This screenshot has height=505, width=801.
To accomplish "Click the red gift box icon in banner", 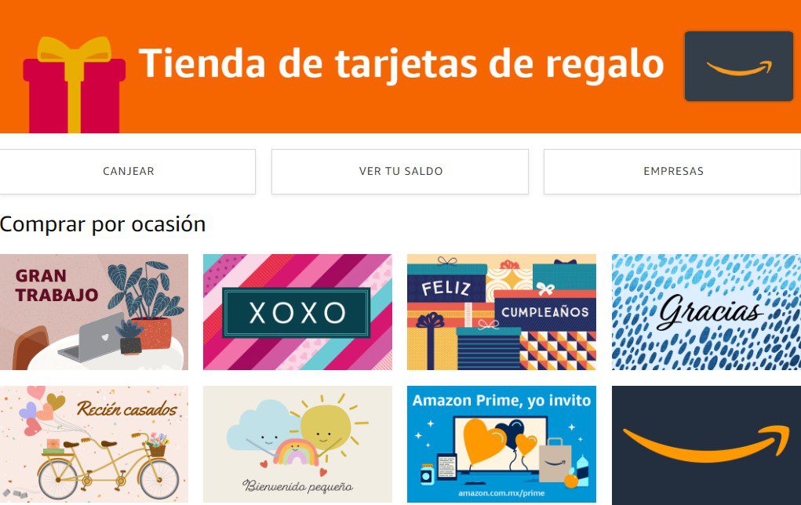I will pyautogui.click(x=75, y=85).
